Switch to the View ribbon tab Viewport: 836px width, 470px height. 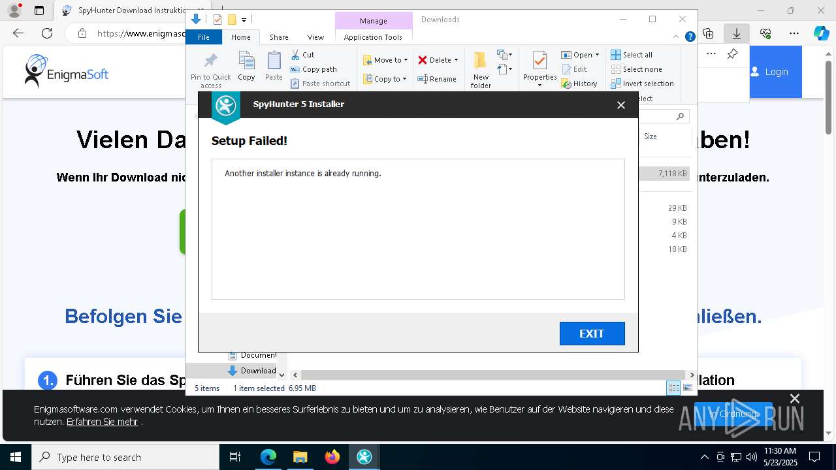(x=315, y=37)
